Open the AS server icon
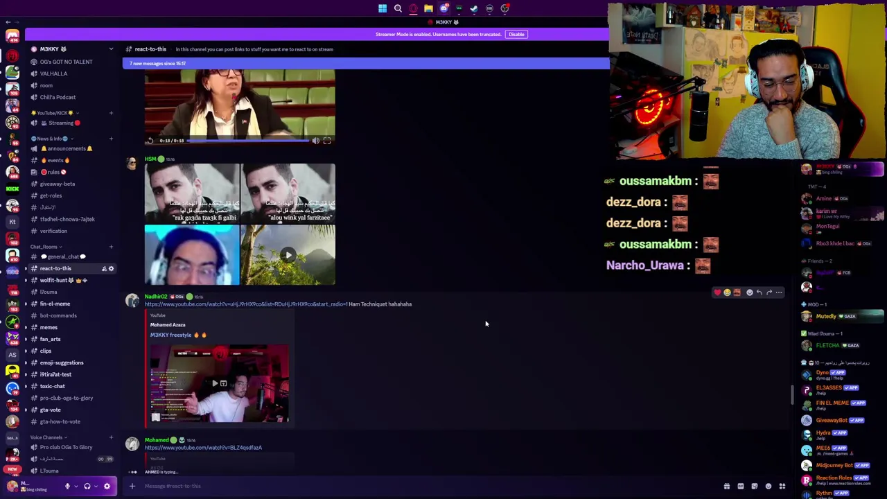The height and width of the screenshot is (499, 887). [x=12, y=354]
